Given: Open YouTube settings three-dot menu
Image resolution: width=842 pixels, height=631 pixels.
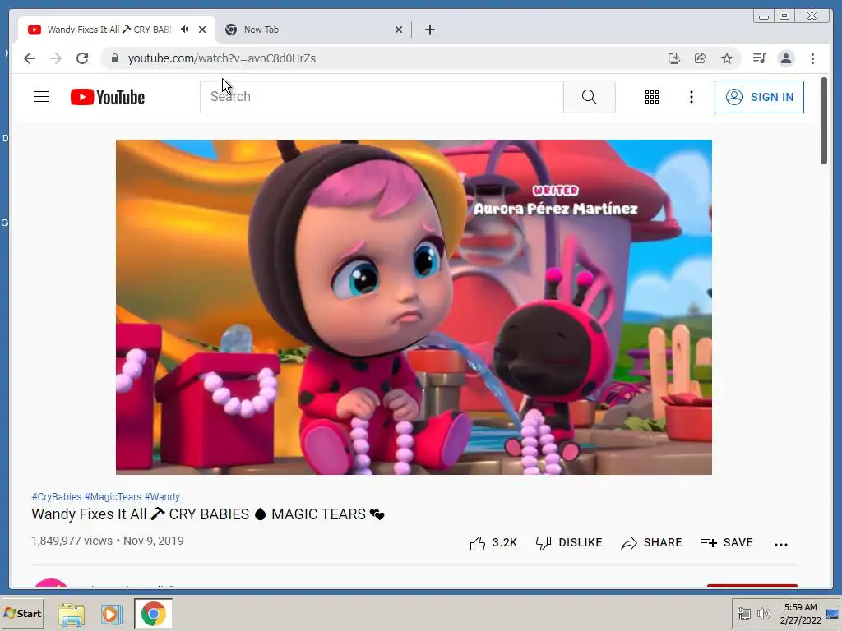Looking at the screenshot, I should (x=691, y=97).
